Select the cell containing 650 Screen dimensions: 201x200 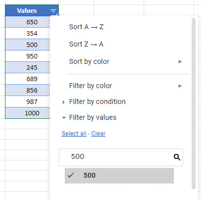[28, 22]
